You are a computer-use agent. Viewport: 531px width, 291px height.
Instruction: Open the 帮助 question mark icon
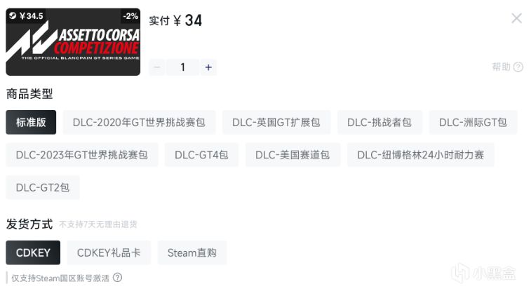pyautogui.click(x=518, y=67)
